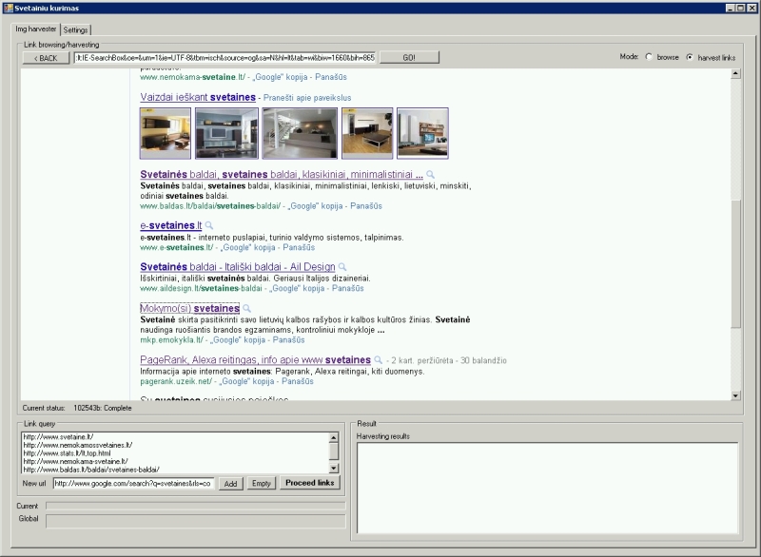Click the Global progress bar
Image resolution: width=761 pixels, height=557 pixels.
tap(196, 521)
